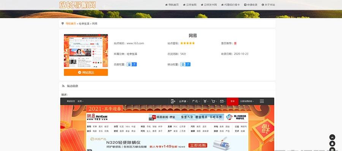The width and height of the screenshot is (342, 151).
Task: Click the QQ contact floating button
Action: [x=332, y=143]
